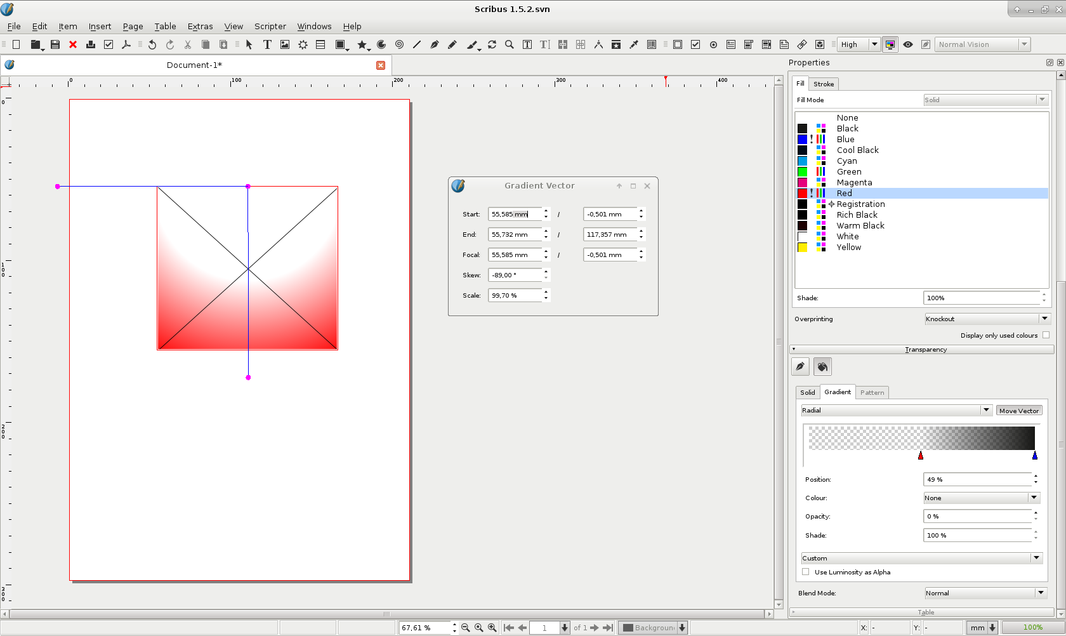Click the Move Vector button
The width and height of the screenshot is (1066, 636).
point(1019,411)
